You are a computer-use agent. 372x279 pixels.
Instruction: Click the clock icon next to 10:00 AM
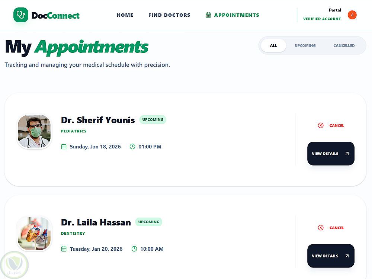click(134, 249)
